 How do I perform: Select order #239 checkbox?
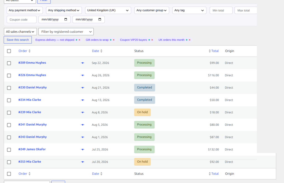click(9, 113)
